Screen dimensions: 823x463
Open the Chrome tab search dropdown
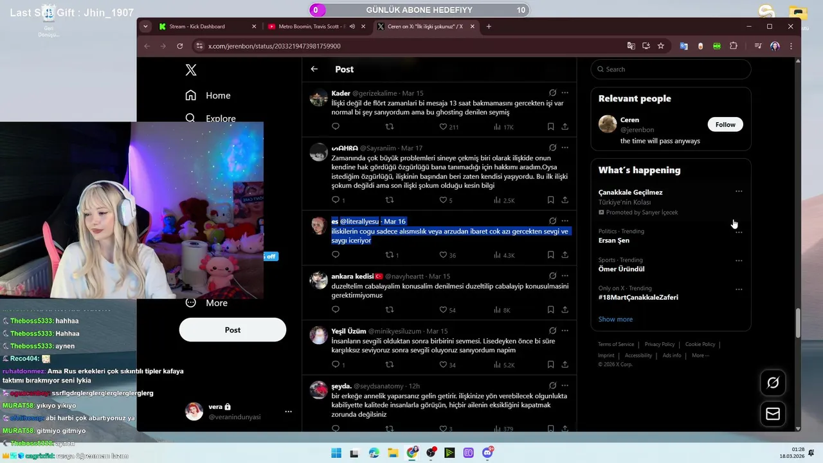click(x=145, y=26)
